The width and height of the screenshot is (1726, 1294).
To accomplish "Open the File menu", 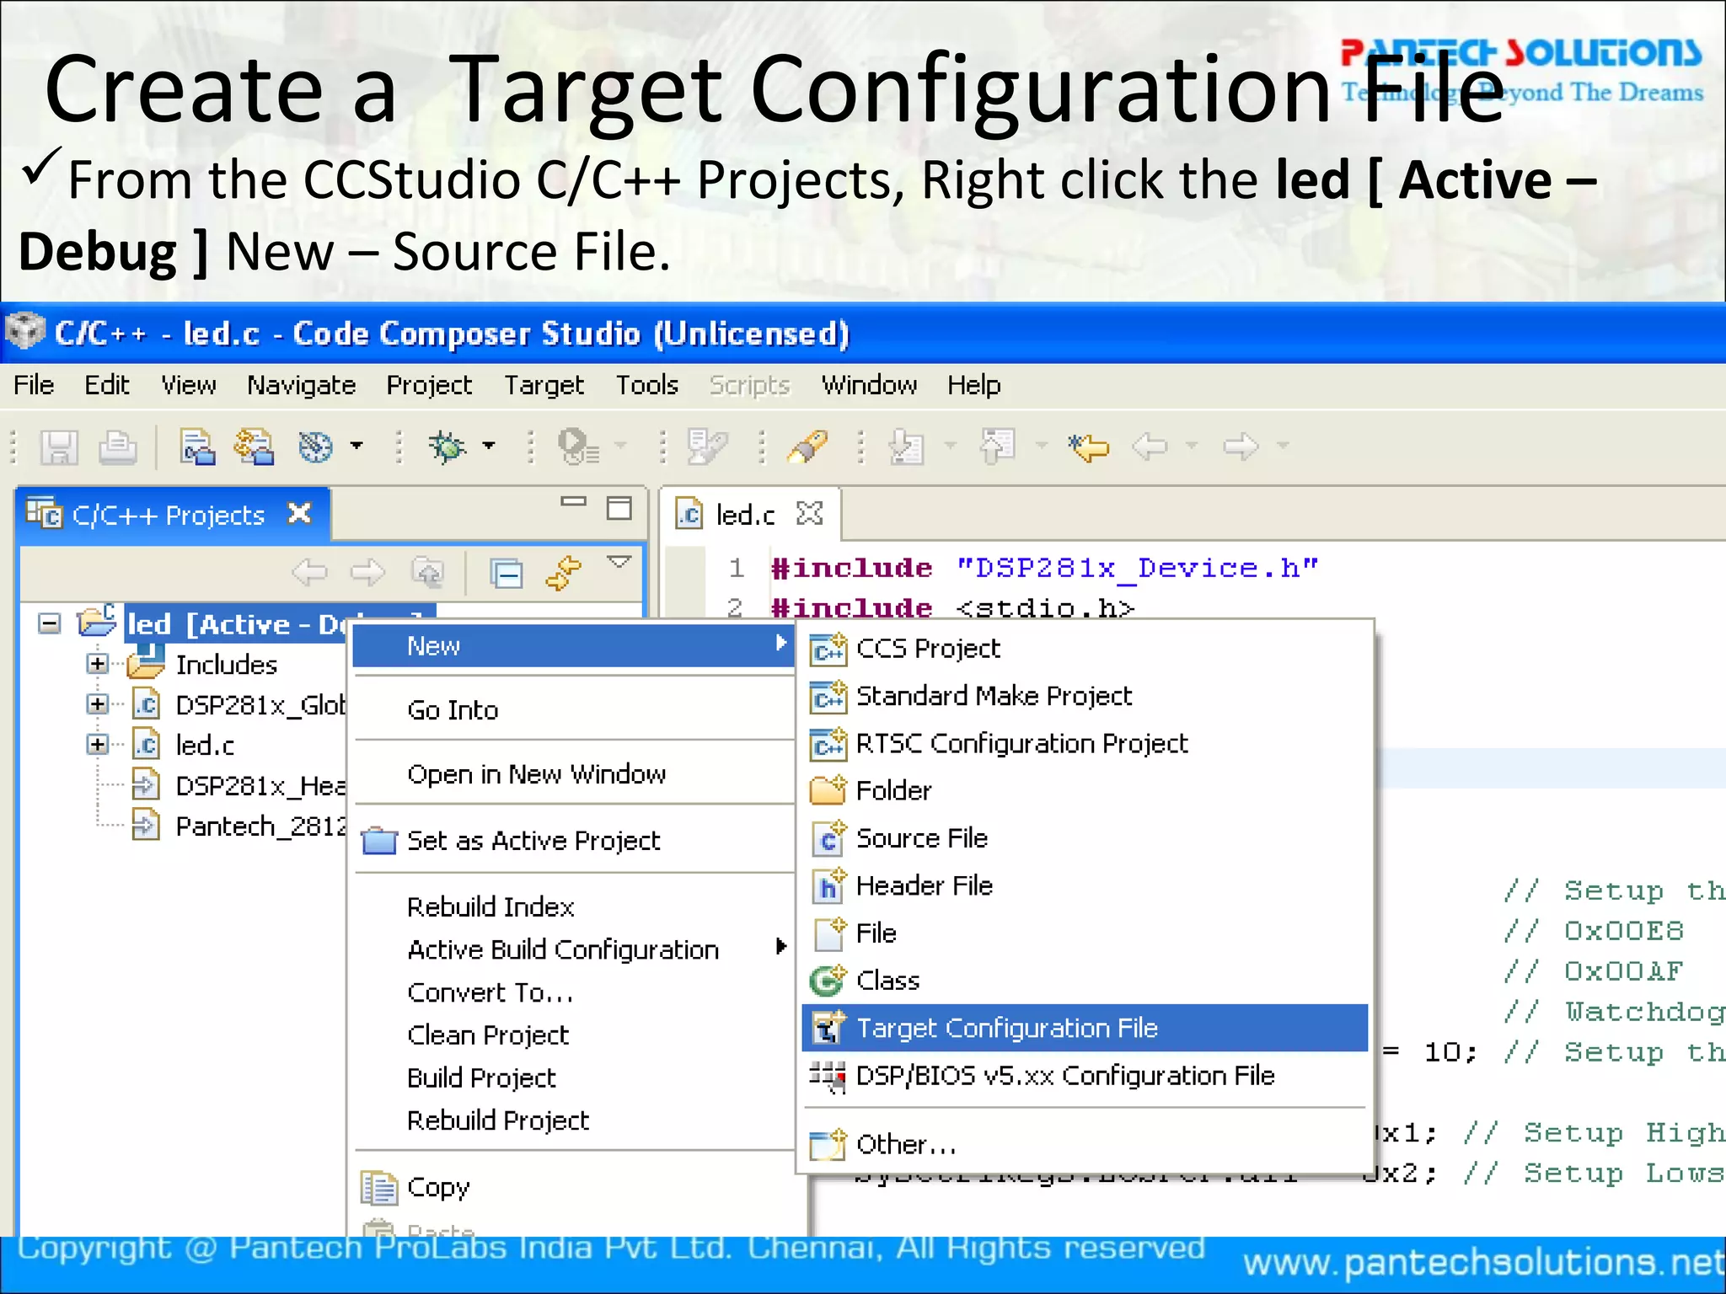I will (x=34, y=385).
